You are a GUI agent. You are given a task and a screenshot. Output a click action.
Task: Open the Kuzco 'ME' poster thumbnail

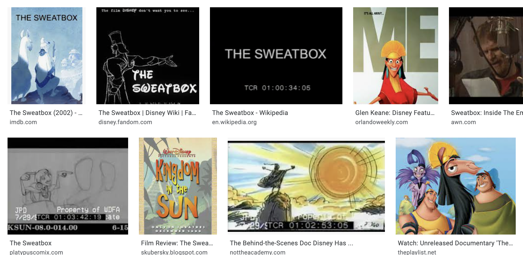pos(396,56)
